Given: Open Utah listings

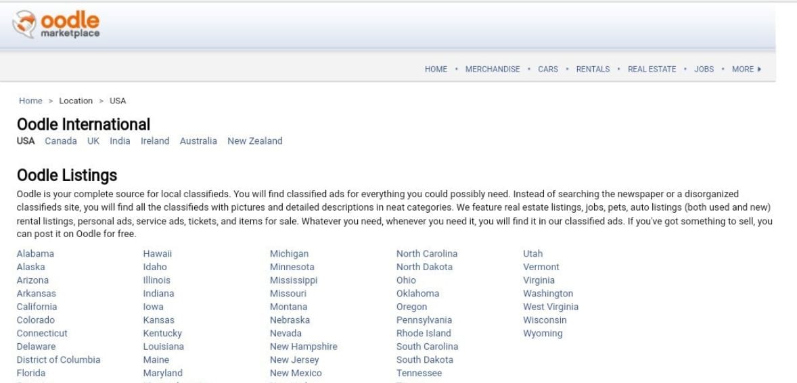Looking at the screenshot, I should [532, 253].
